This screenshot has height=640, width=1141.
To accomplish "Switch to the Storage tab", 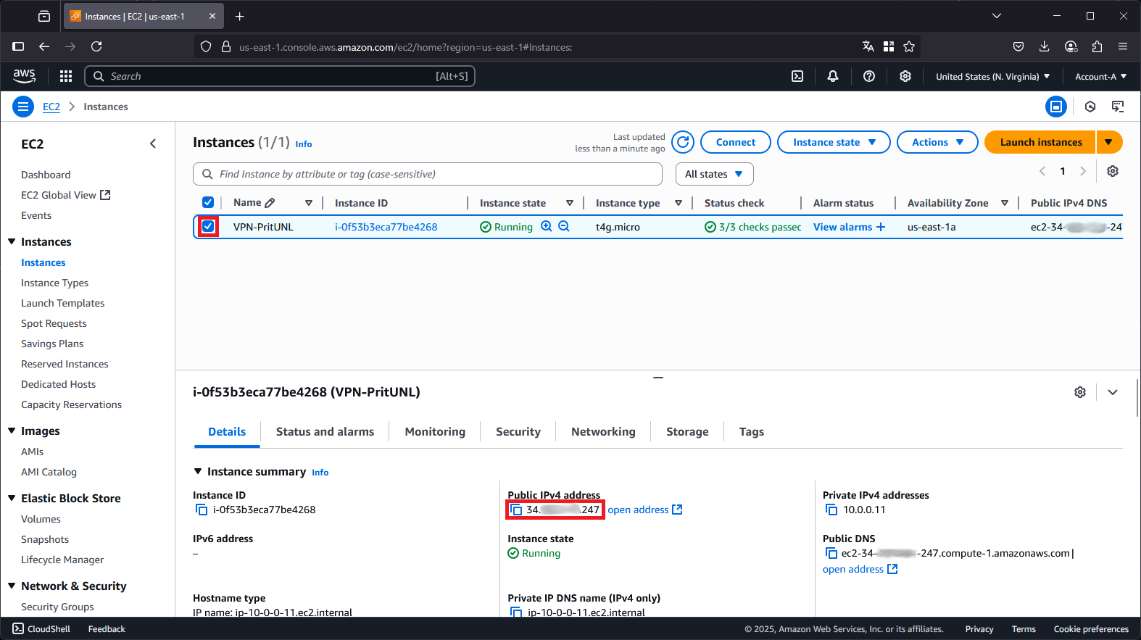I will 687,432.
